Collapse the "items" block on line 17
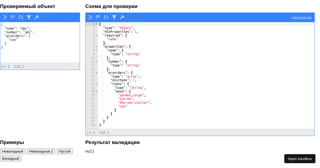This screenshot has height=168, width=320. [x=97, y=84]
